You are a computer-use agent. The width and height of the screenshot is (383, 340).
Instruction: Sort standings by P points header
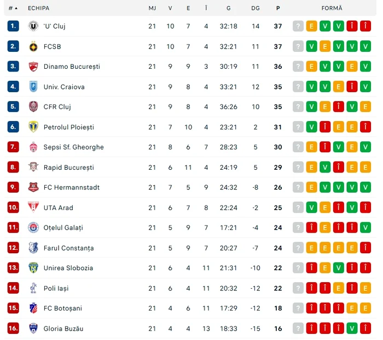tap(278, 8)
